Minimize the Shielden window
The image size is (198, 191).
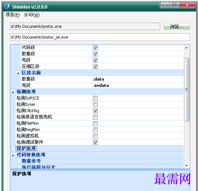click(165, 5)
